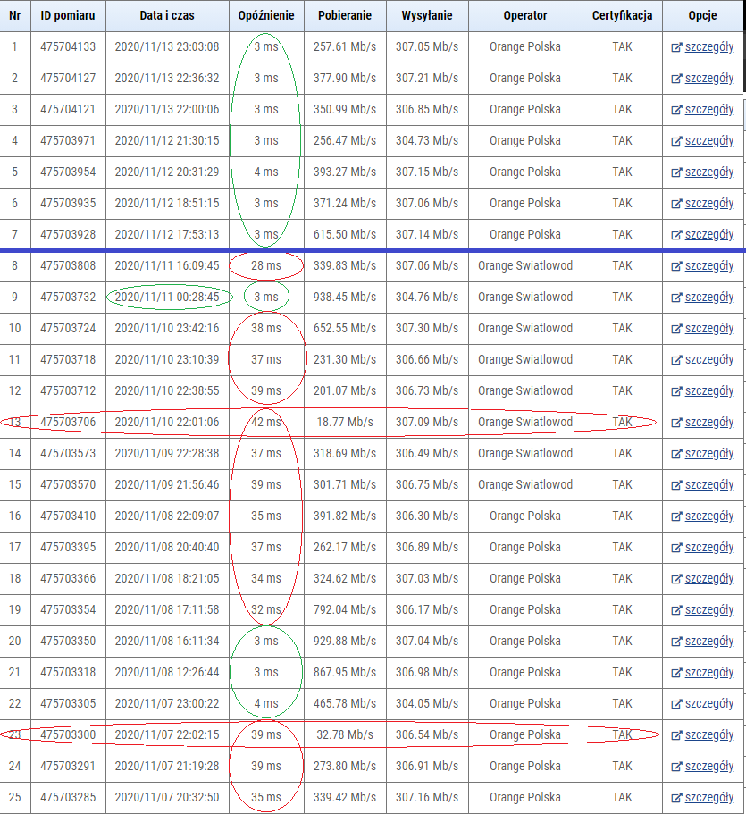746x814 pixels.
Task: Click external-link icon in row 25
Action: coord(676,798)
